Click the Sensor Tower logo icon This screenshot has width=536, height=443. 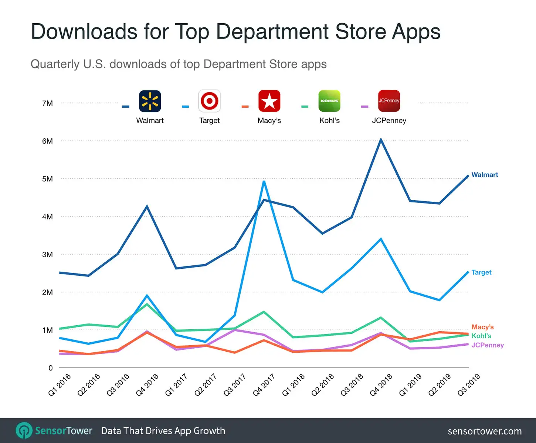pos(24,431)
